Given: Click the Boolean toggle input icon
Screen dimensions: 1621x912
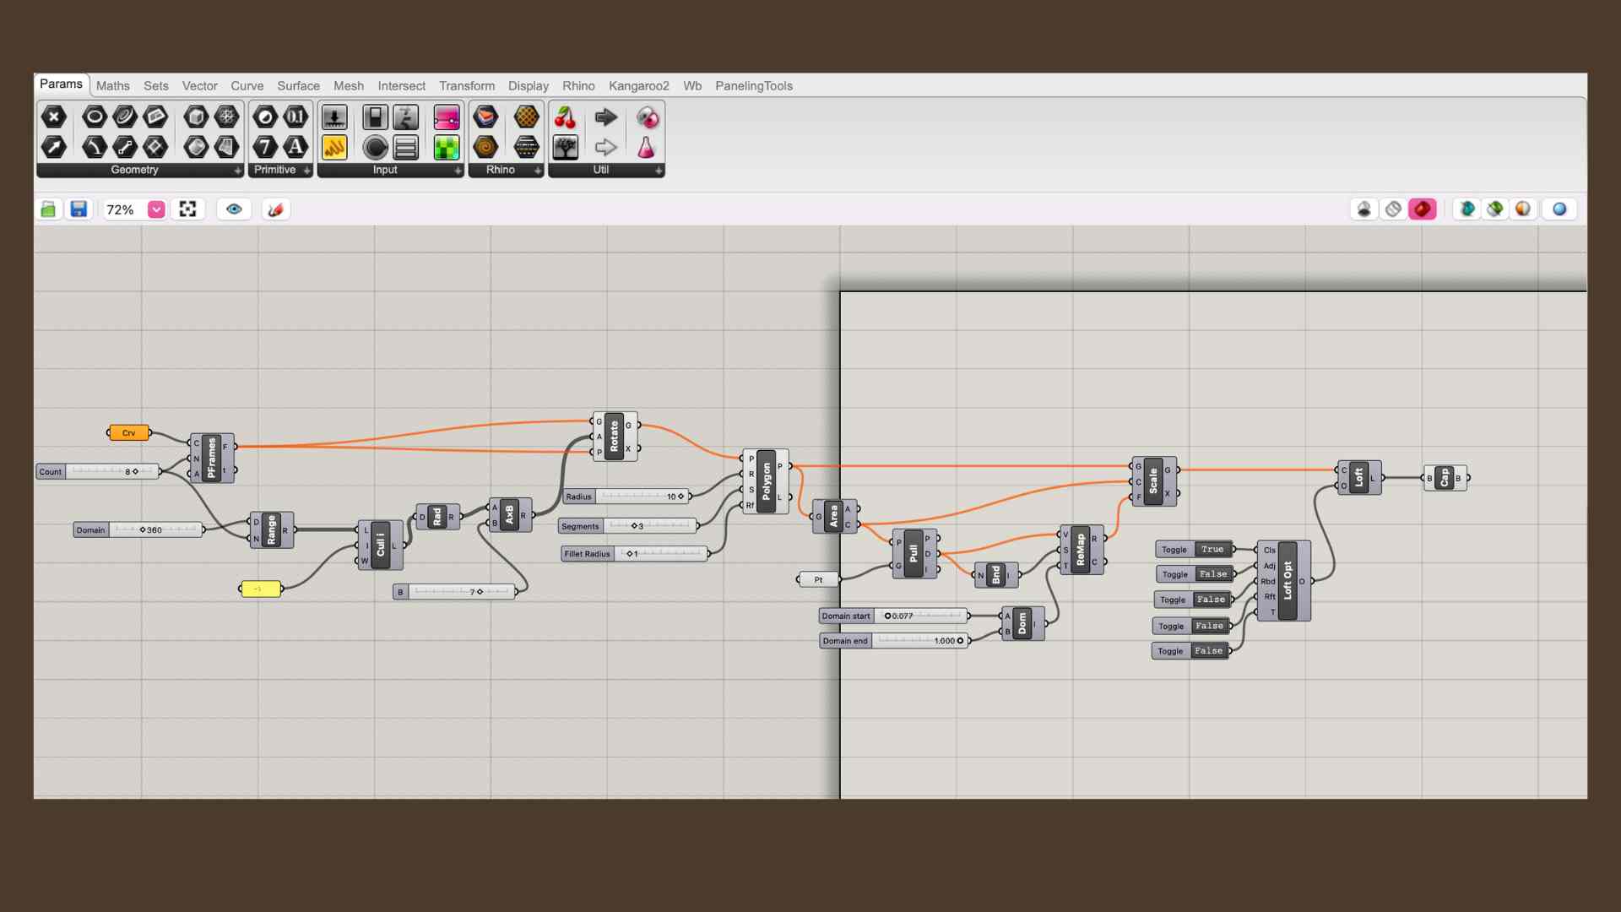Looking at the screenshot, I should point(375,117).
